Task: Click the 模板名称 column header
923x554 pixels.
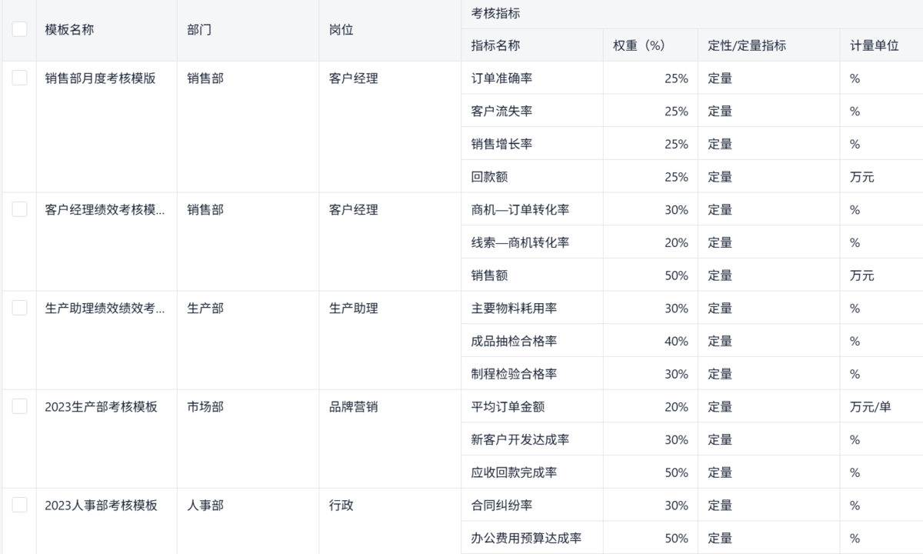Action: [x=69, y=30]
